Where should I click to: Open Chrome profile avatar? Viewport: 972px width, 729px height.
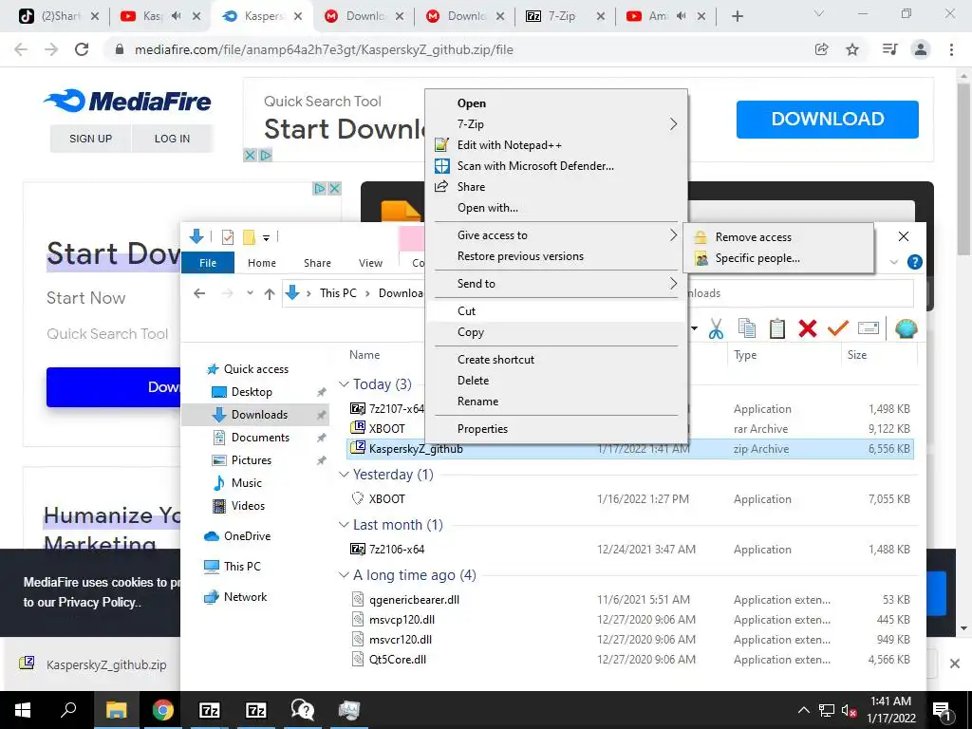coord(921,49)
